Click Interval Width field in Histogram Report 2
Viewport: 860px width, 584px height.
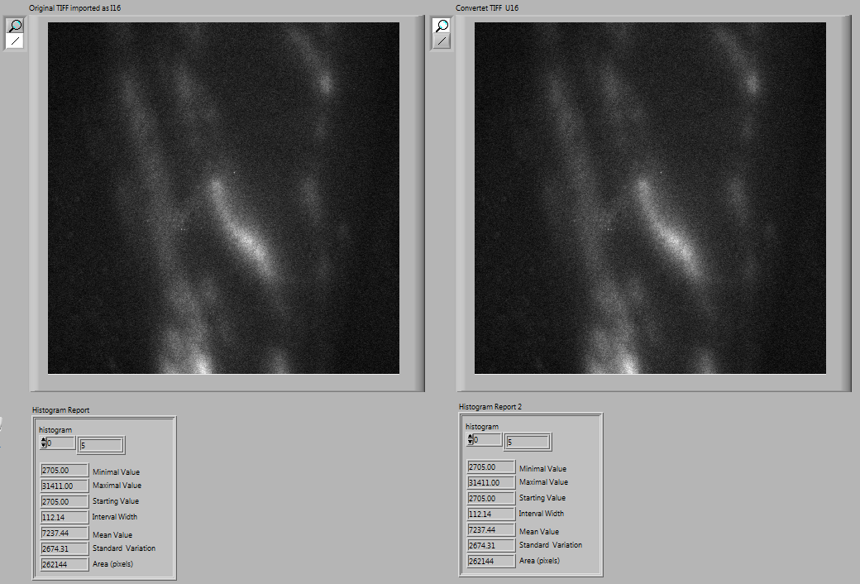[491, 514]
